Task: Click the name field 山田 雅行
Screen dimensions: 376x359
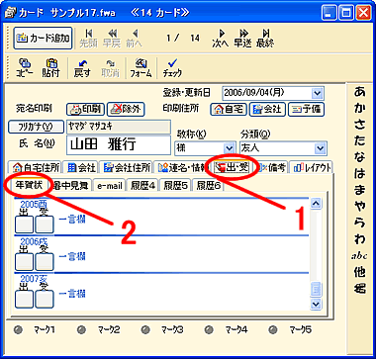Action: 119,144
